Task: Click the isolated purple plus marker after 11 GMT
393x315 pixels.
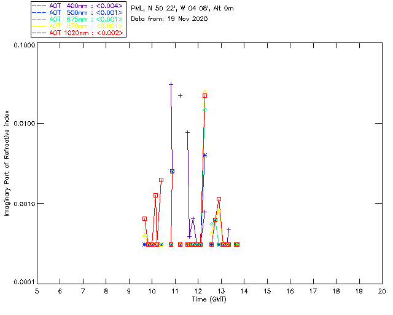Action: 180,96
